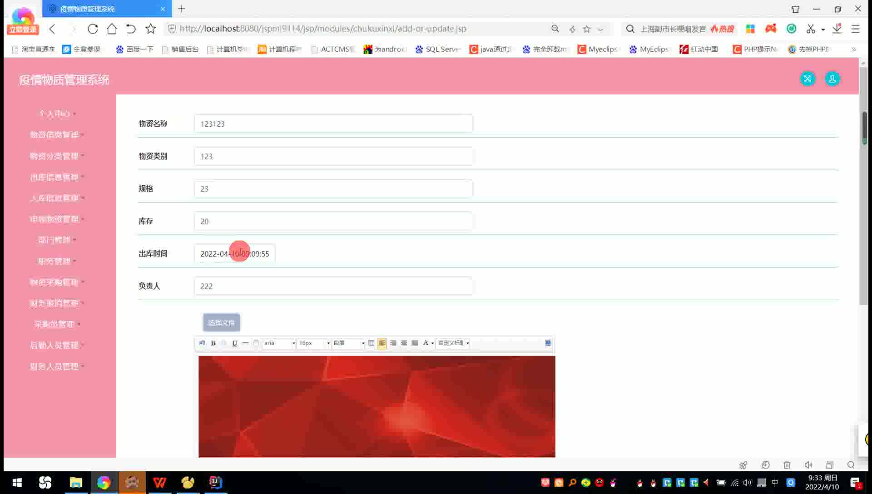This screenshot has height=494, width=872.
Task: Click fullscreen icon at editor toolbar right
Action: pos(548,343)
